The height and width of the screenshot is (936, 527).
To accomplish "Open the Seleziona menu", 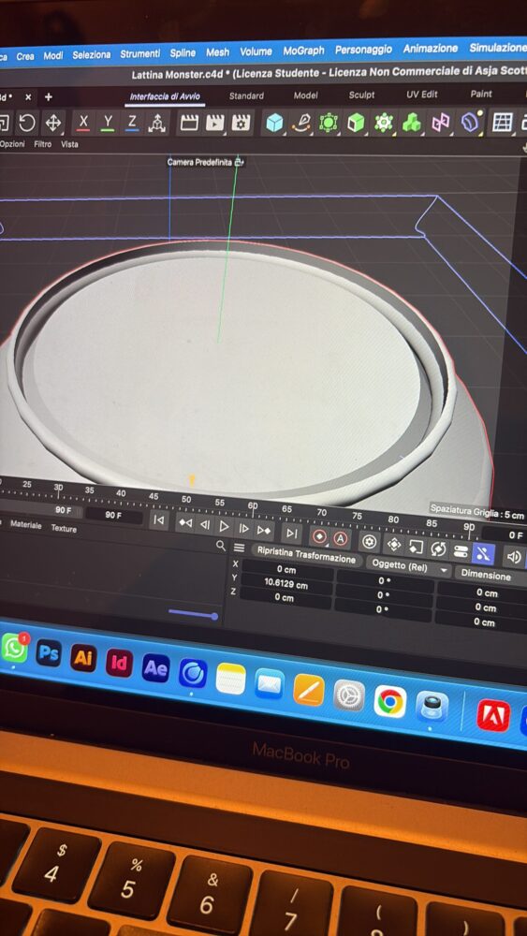I will pos(92,54).
